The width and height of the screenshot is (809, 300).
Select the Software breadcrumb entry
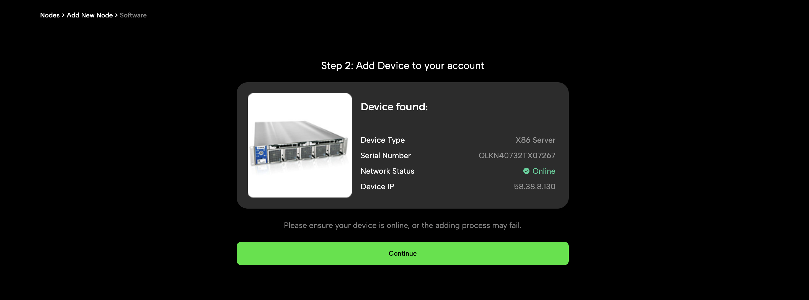pos(133,15)
